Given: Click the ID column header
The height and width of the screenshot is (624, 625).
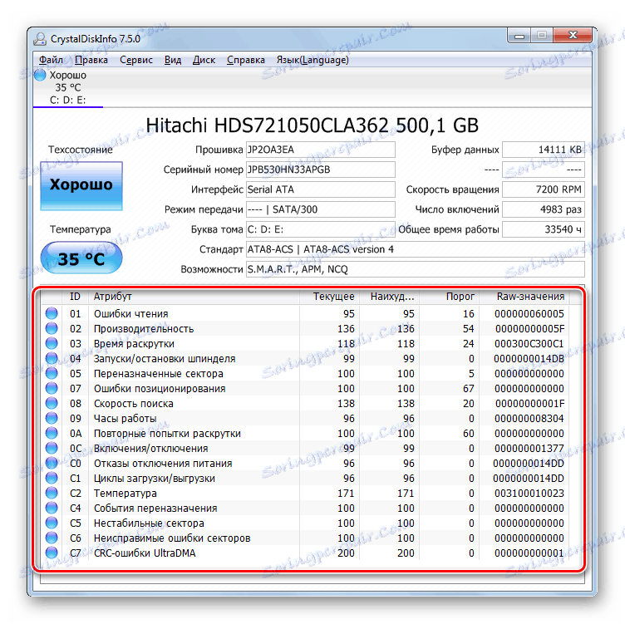Looking at the screenshot, I should coord(75,297).
